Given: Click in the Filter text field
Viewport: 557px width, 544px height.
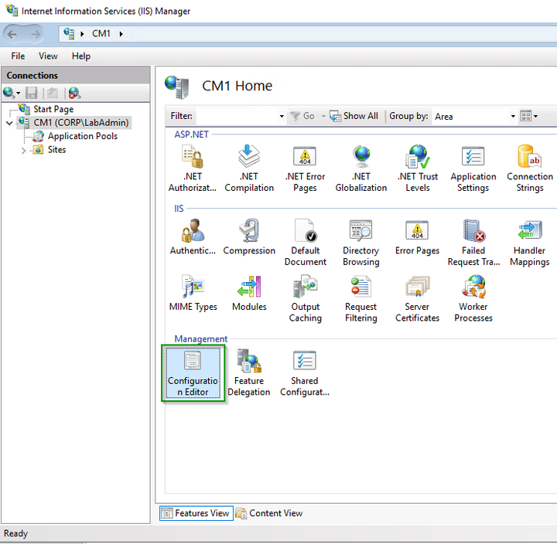Looking at the screenshot, I should [237, 117].
